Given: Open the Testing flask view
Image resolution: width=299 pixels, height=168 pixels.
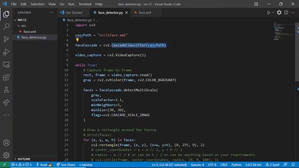Looking at the screenshot, I should (6, 90).
